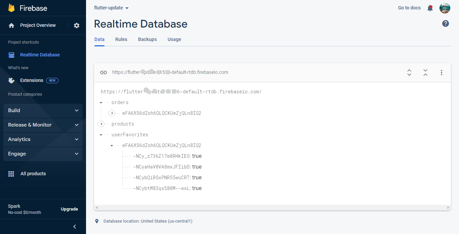
Task: Click the Spark plan label
Action: tap(14, 206)
